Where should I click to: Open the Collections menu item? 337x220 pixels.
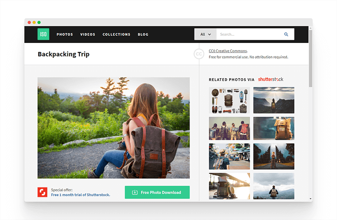116,35
